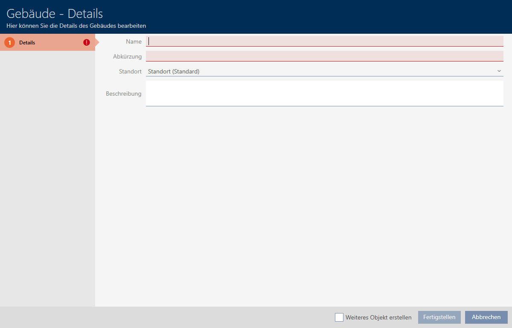Cancel with the Abbrechen button
Image resolution: width=512 pixels, height=328 pixels.
click(486, 317)
